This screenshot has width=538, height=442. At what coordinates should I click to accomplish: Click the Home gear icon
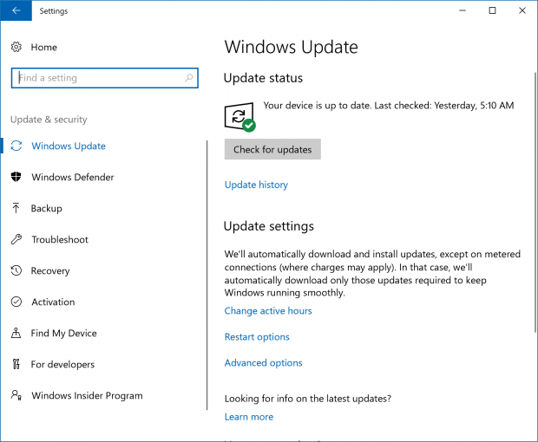(16, 47)
